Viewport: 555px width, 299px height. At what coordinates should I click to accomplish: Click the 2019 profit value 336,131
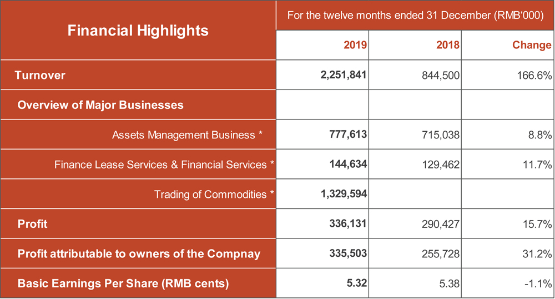(x=348, y=224)
